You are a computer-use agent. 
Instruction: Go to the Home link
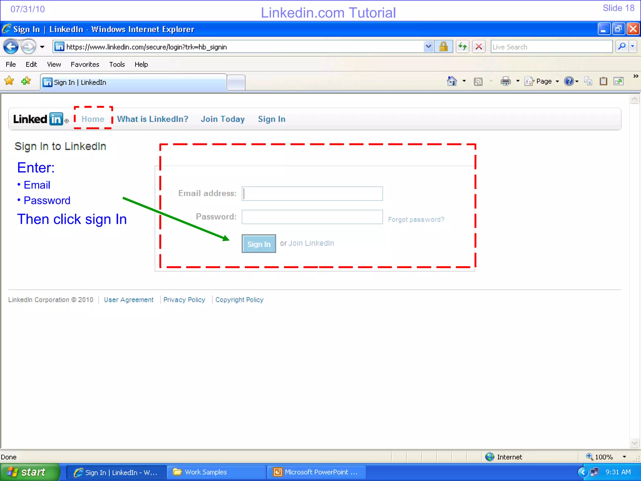[93, 119]
